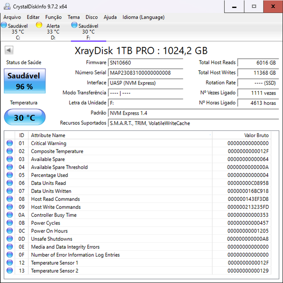Screen dimensions: 283x283
Task: Click status orb for Composite Temperature row
Action: click(x=10, y=151)
